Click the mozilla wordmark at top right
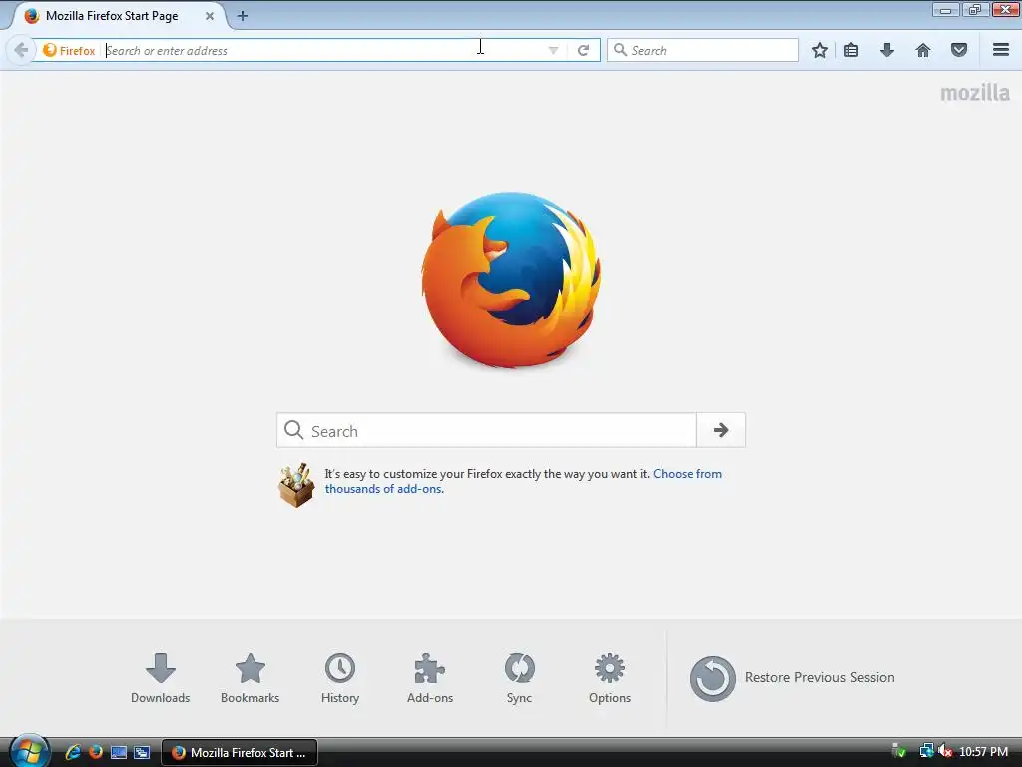 [x=975, y=93]
